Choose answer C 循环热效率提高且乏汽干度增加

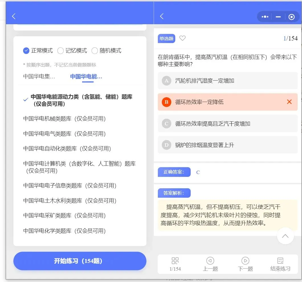point(228,123)
